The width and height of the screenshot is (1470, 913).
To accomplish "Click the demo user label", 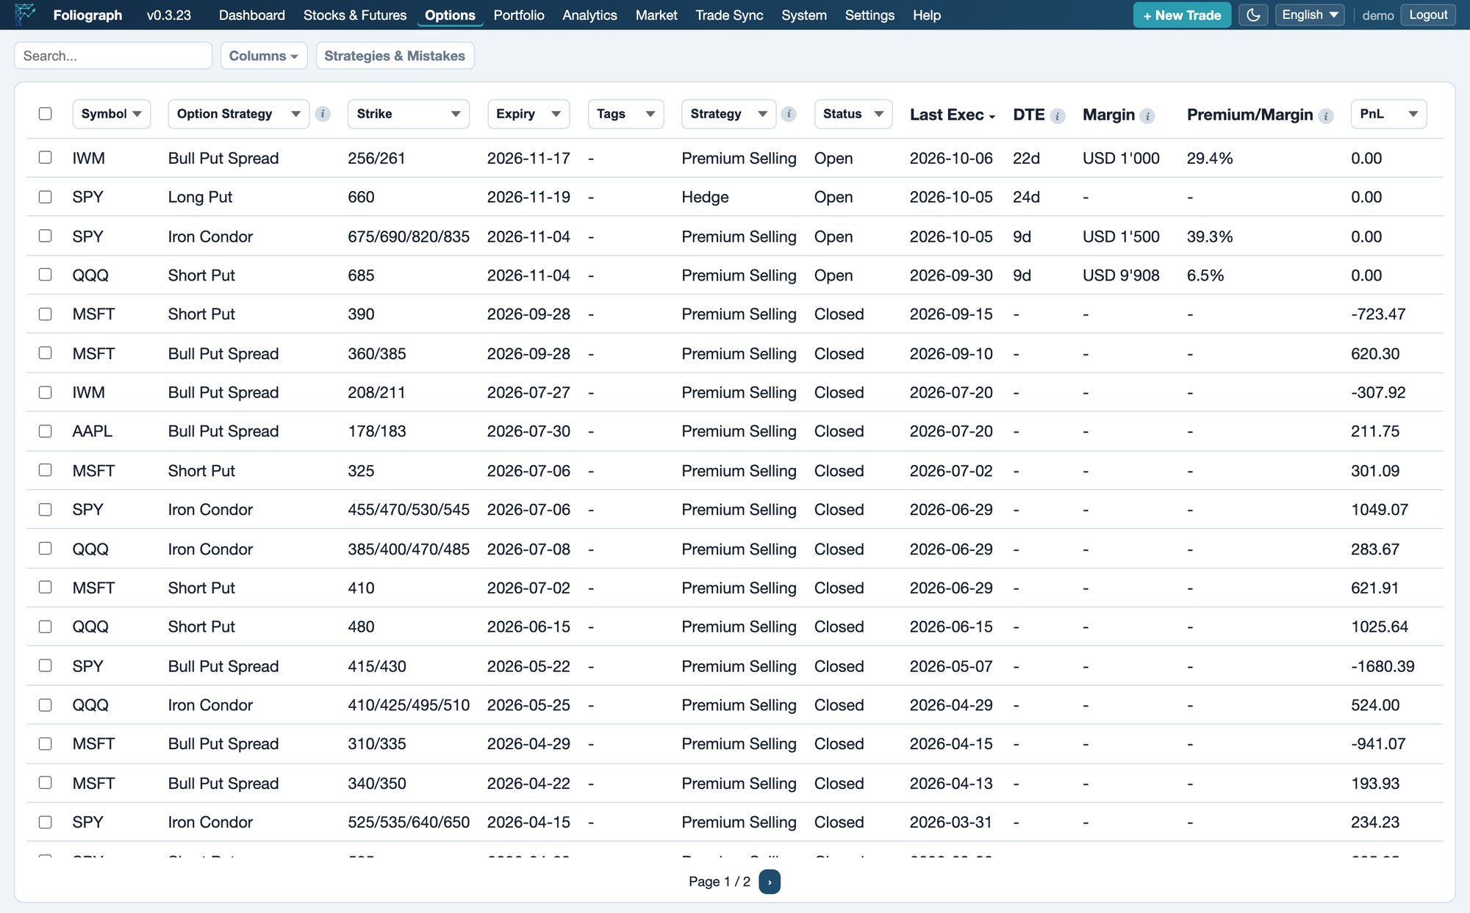I will (x=1378, y=15).
